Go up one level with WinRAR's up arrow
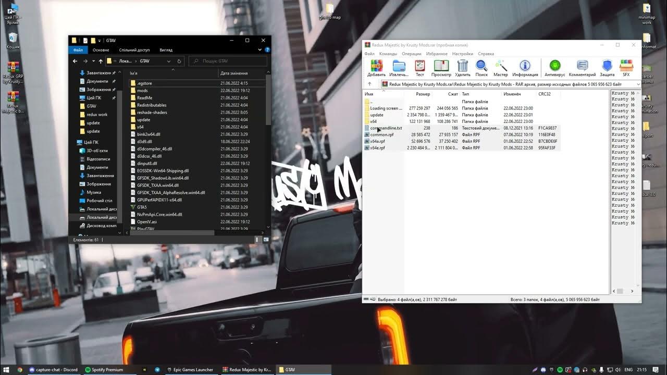 click(x=369, y=84)
